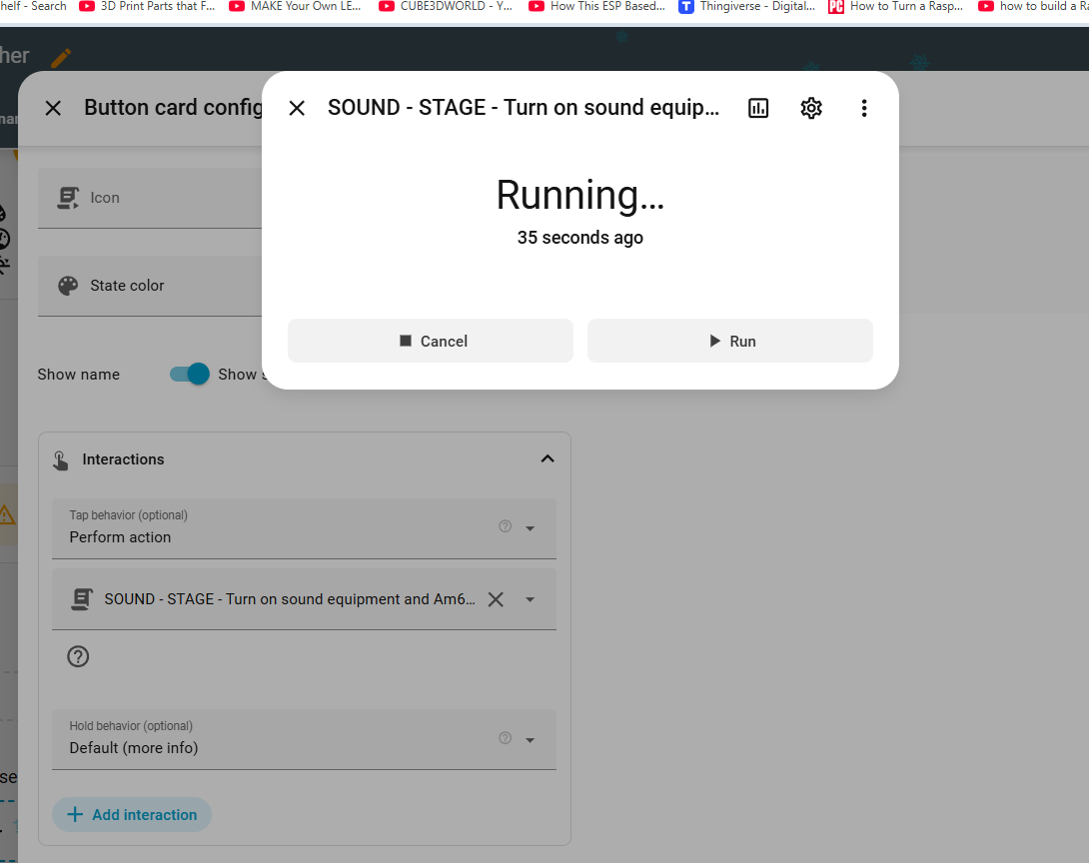Close the Button card configuration dialog
Viewport: 1089px width, 863px height.
[53, 108]
